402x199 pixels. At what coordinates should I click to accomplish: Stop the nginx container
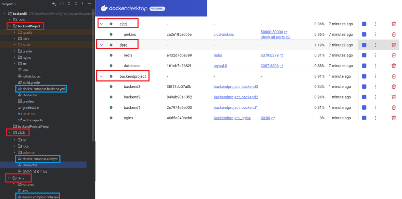(364, 118)
